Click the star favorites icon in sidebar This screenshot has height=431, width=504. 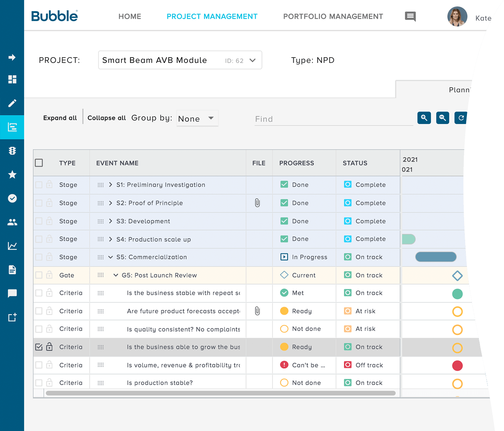tap(12, 175)
